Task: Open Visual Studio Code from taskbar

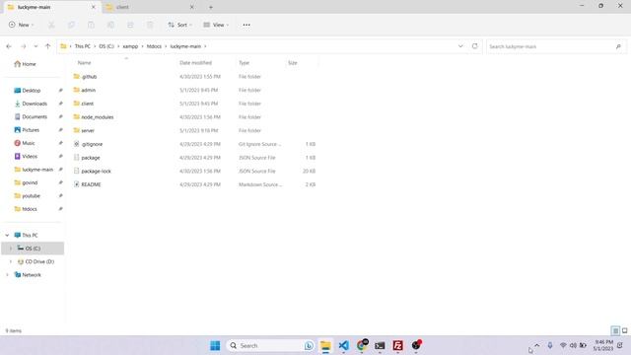Action: point(344,345)
